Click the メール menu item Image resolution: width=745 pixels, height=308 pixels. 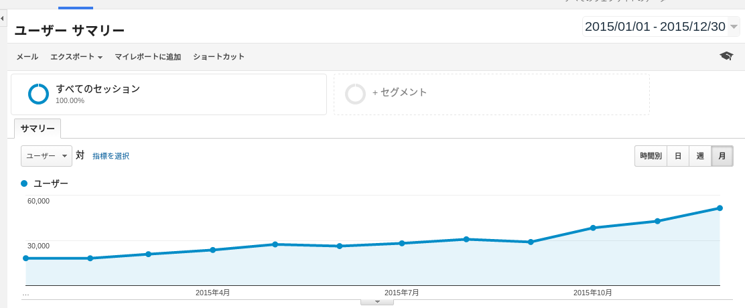pos(27,57)
